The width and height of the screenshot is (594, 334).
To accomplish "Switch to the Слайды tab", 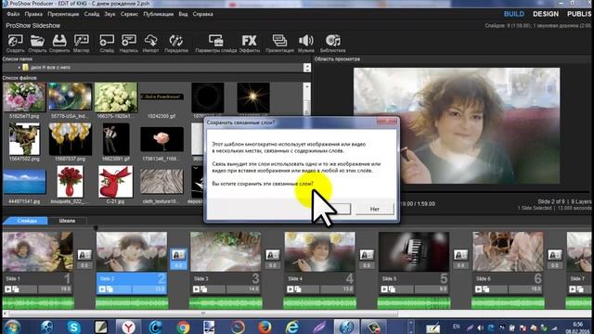I will click(x=27, y=221).
